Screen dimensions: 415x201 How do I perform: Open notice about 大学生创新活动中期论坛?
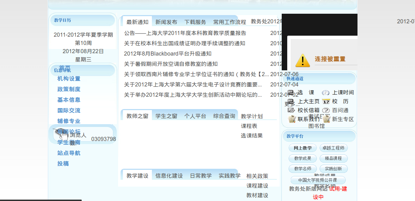pyautogui.click(x=193, y=95)
